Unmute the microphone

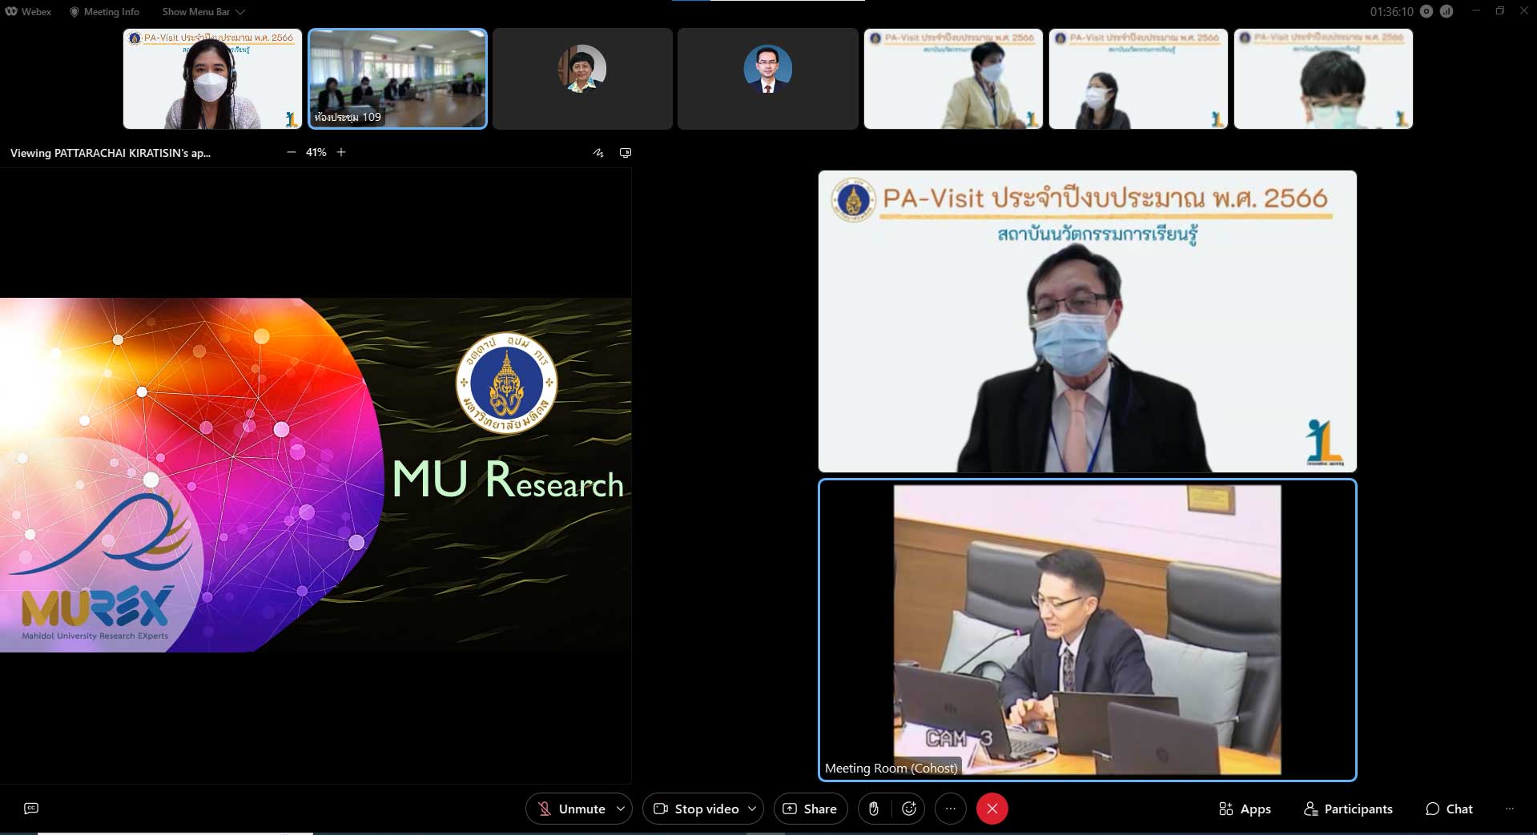[x=571, y=809]
